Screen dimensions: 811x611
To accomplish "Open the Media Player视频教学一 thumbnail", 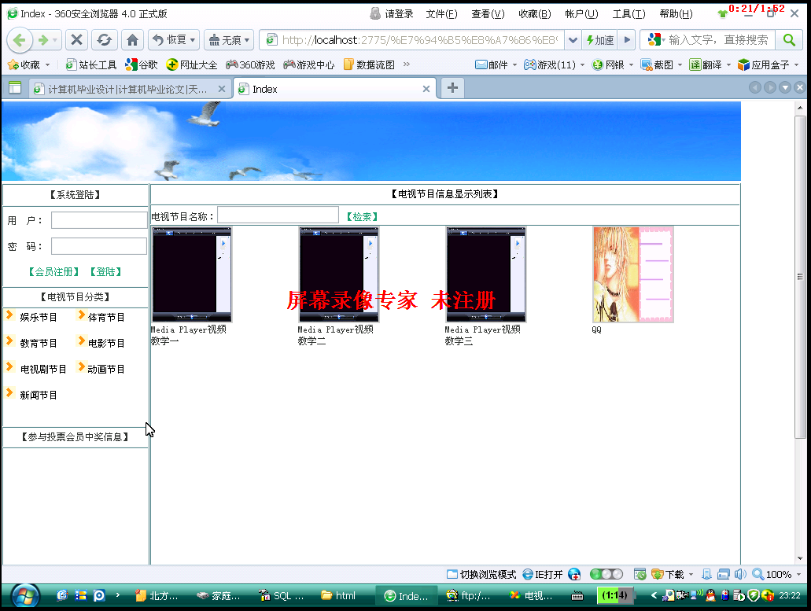I will [191, 274].
